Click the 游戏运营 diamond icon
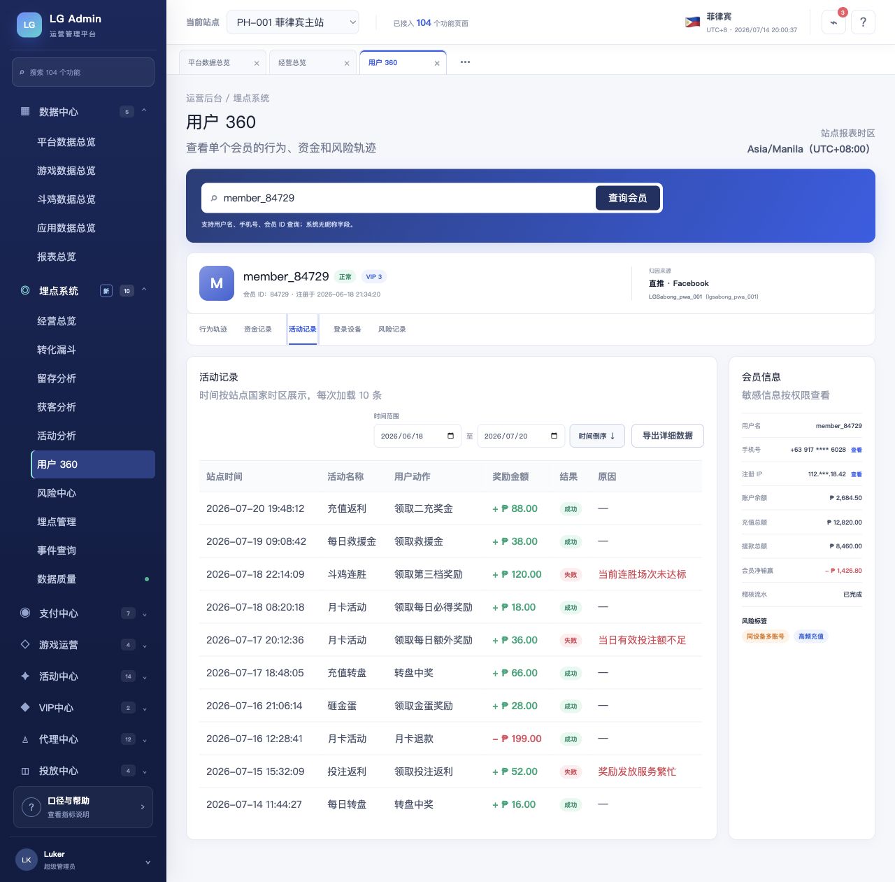Viewport: 895px width, 882px height. pyautogui.click(x=25, y=644)
